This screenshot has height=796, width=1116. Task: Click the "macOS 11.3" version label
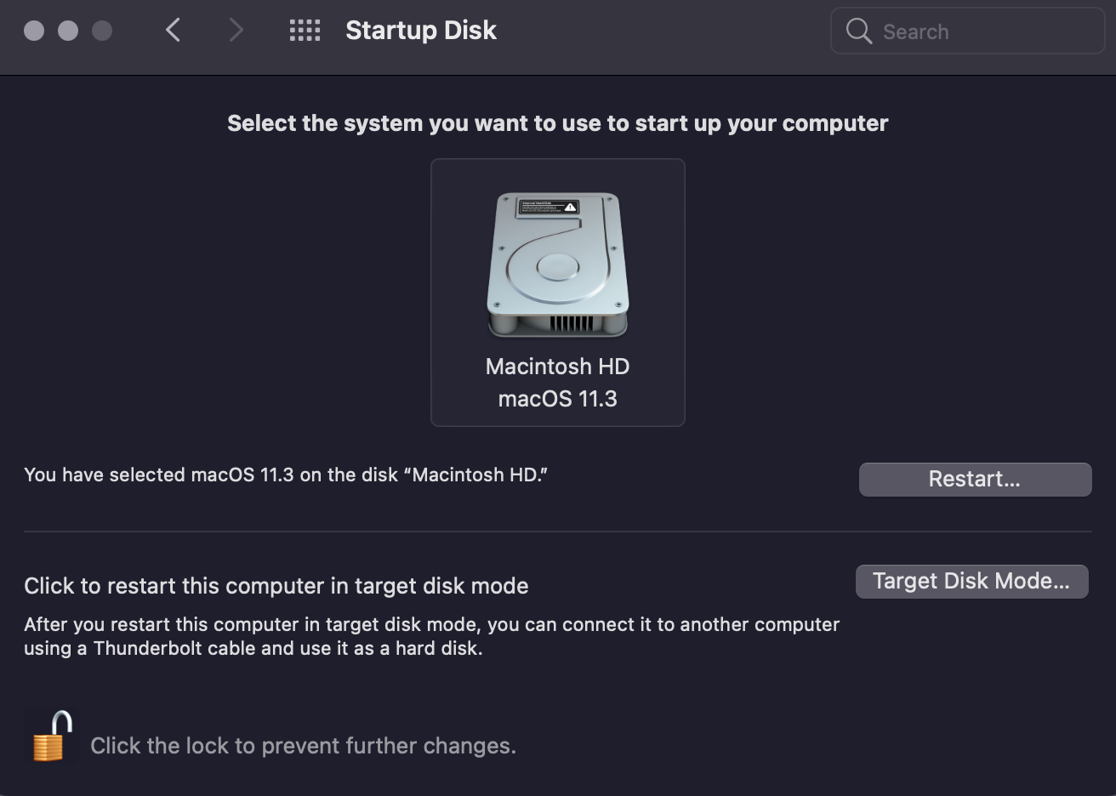557,399
